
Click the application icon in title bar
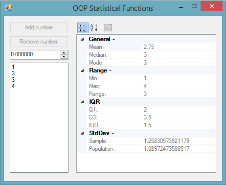click(x=9, y=8)
